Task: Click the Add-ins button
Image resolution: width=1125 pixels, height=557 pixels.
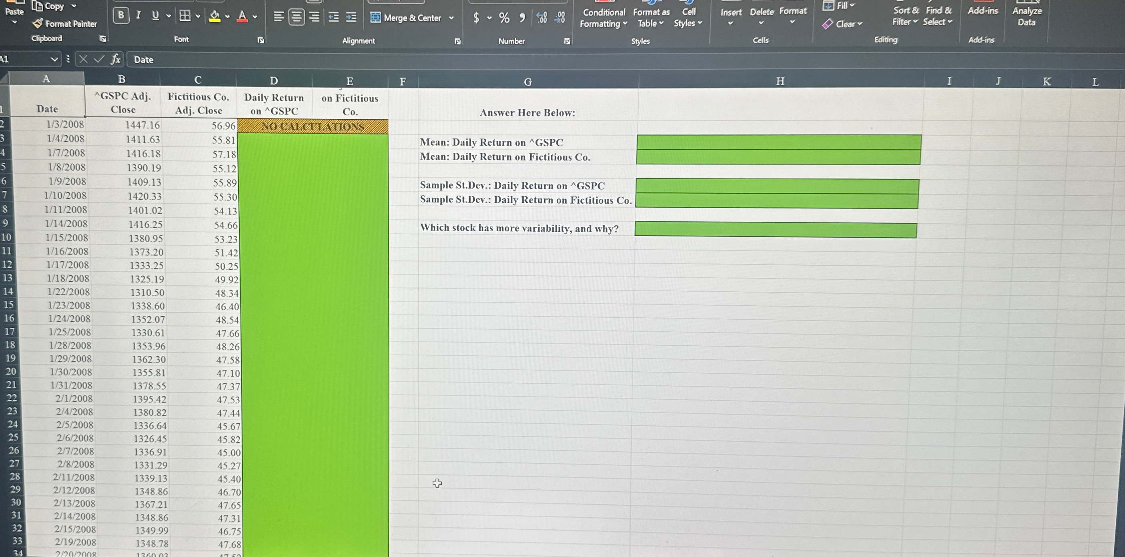Action: point(983,10)
